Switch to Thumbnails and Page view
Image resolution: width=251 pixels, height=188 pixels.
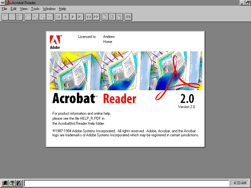[x=19, y=17]
